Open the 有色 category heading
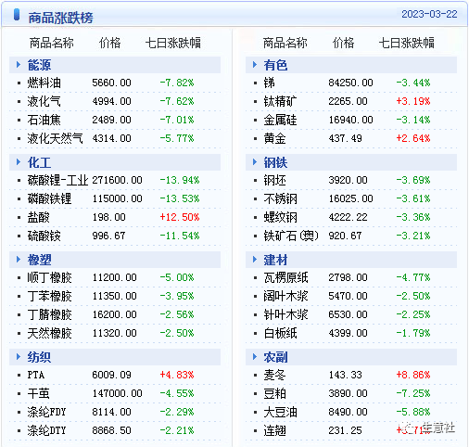Screen dimensions: 469x447 click(x=275, y=65)
